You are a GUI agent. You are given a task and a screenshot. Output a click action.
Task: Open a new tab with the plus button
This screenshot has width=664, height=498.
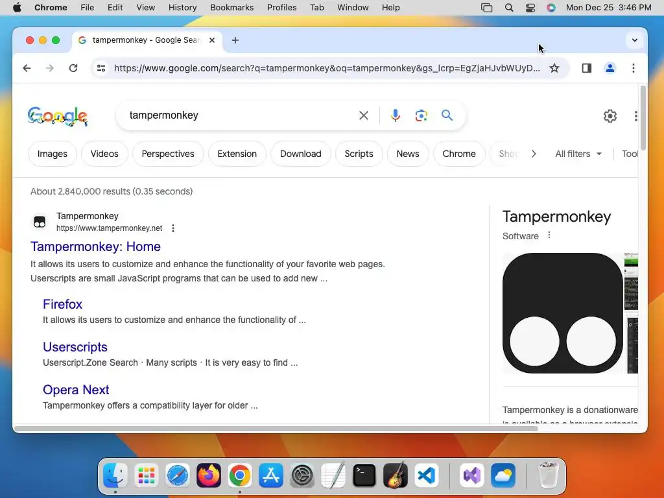235,40
